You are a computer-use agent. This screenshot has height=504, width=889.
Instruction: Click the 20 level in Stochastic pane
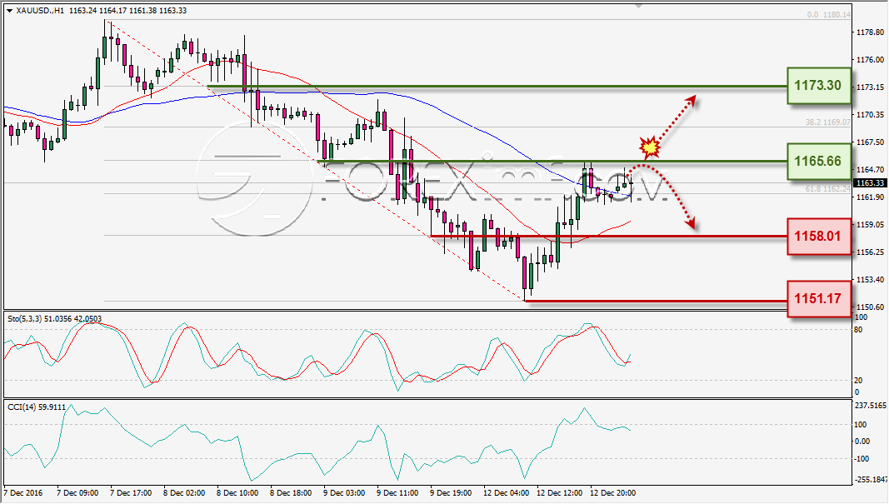[858, 381]
